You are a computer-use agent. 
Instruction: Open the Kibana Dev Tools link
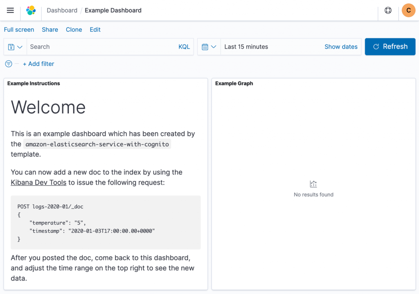(38, 183)
